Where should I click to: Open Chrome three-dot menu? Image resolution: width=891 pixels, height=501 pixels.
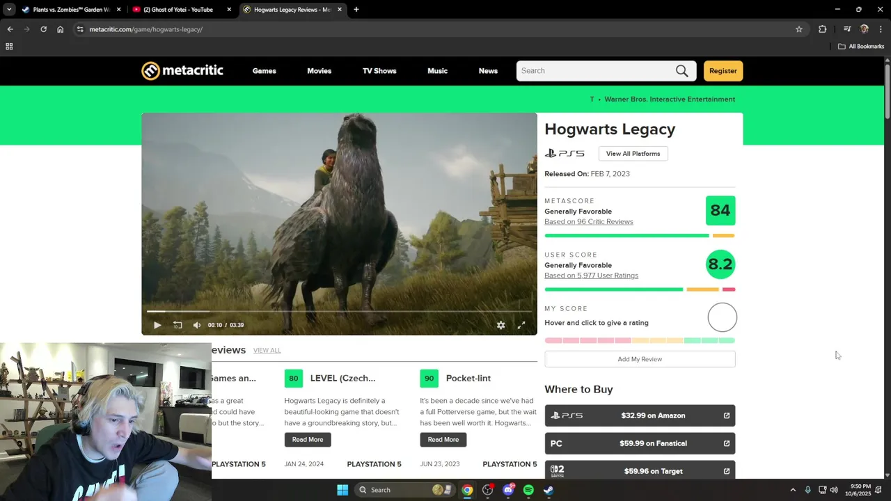point(881,29)
